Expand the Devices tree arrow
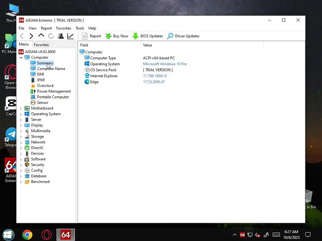Viewport: 322px width, 241px height. 21,153
